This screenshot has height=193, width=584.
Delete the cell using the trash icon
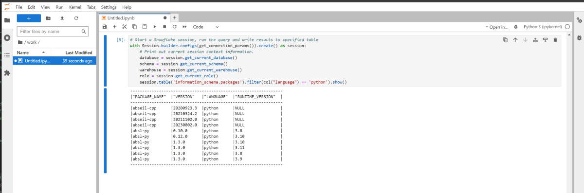click(x=555, y=40)
